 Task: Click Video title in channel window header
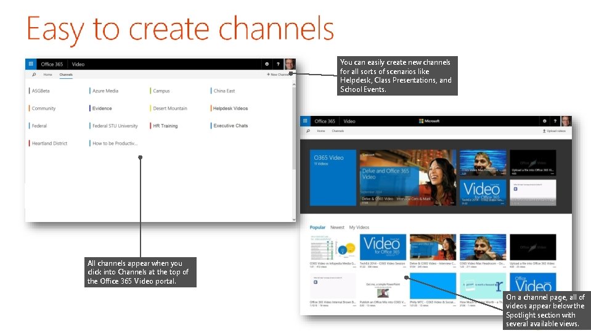click(x=349, y=121)
